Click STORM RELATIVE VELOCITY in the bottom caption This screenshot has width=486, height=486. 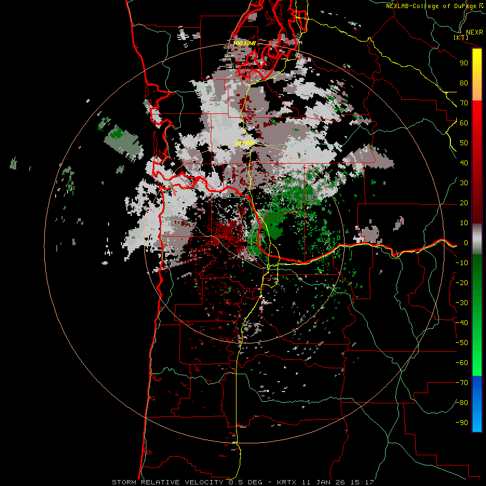(167, 482)
